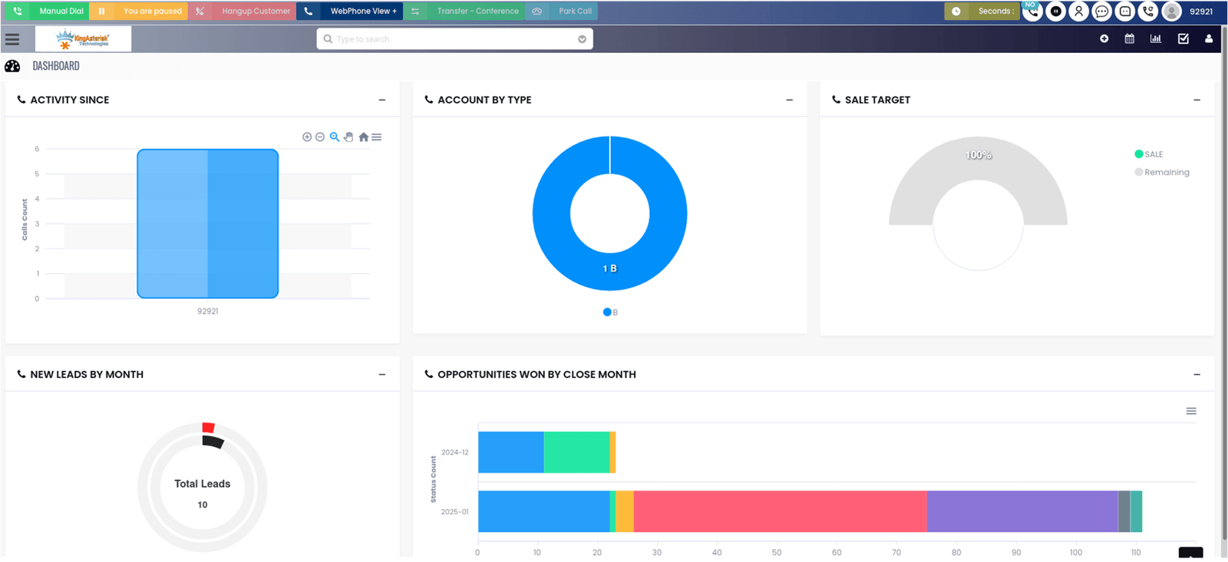Zoom in on Activity Since chart
The height and width of the screenshot is (562, 1228).
pos(307,137)
